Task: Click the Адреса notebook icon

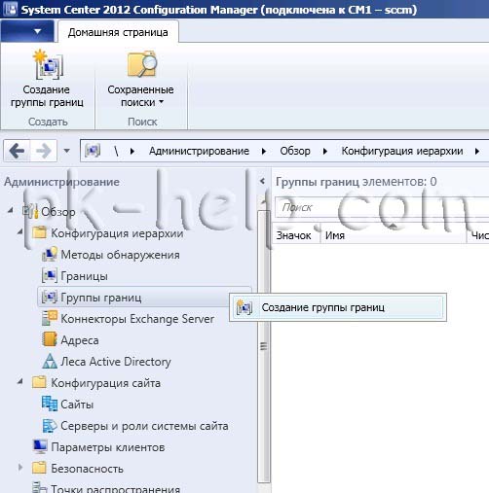Action: pos(50,339)
